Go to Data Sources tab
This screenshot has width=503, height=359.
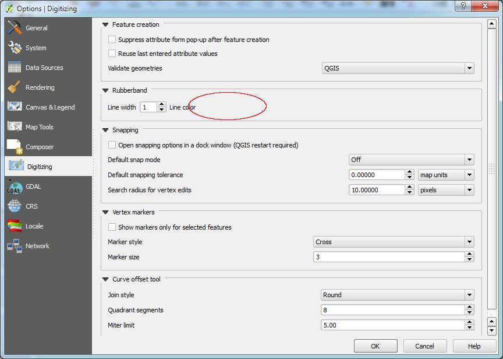coord(48,68)
